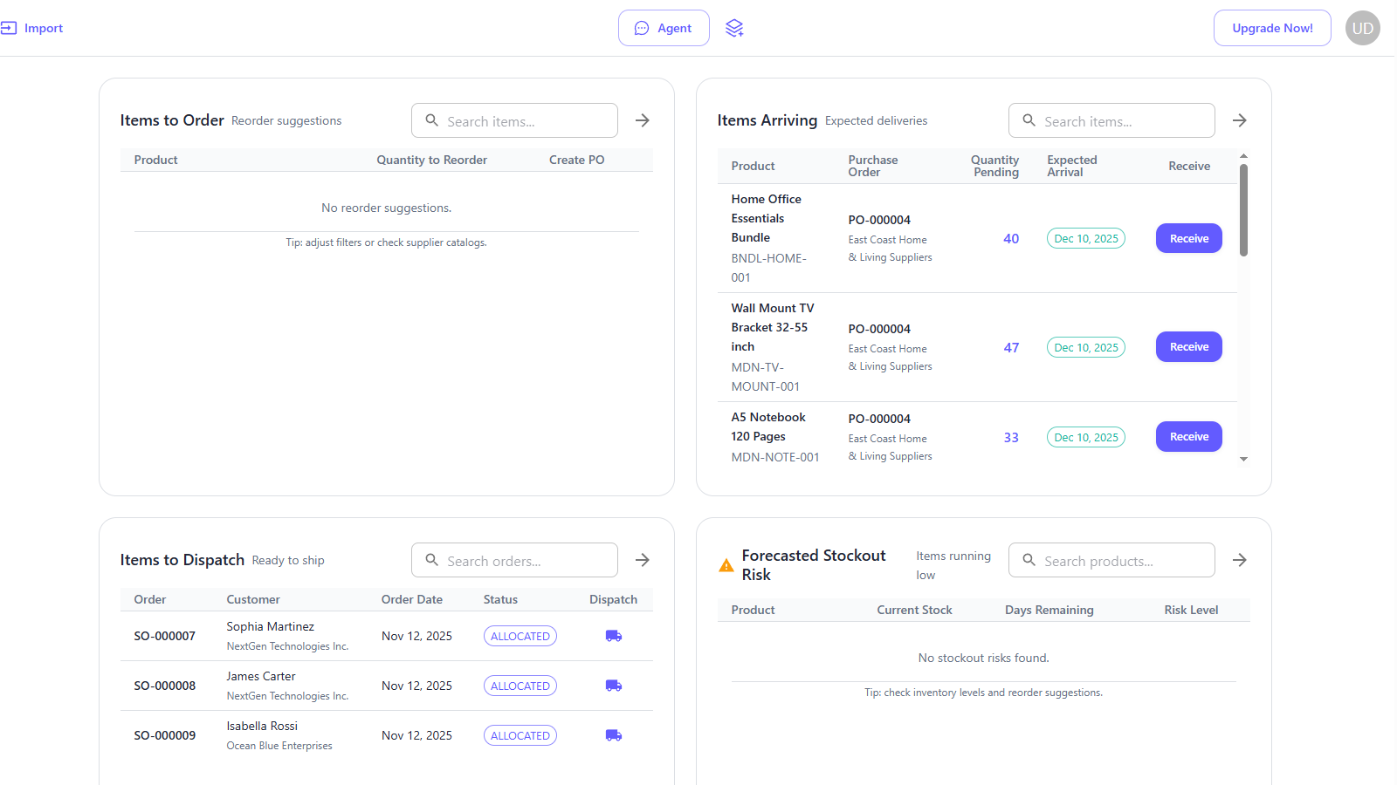Click the Search orders field in Items to Dispatch

pos(514,560)
